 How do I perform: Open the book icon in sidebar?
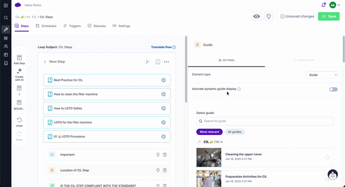(x=6, y=63)
